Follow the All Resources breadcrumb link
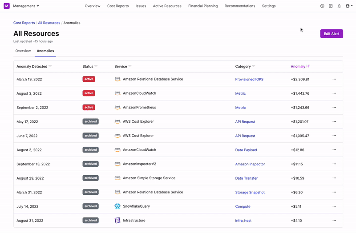Viewport: 356px width, 233px height. (x=49, y=23)
